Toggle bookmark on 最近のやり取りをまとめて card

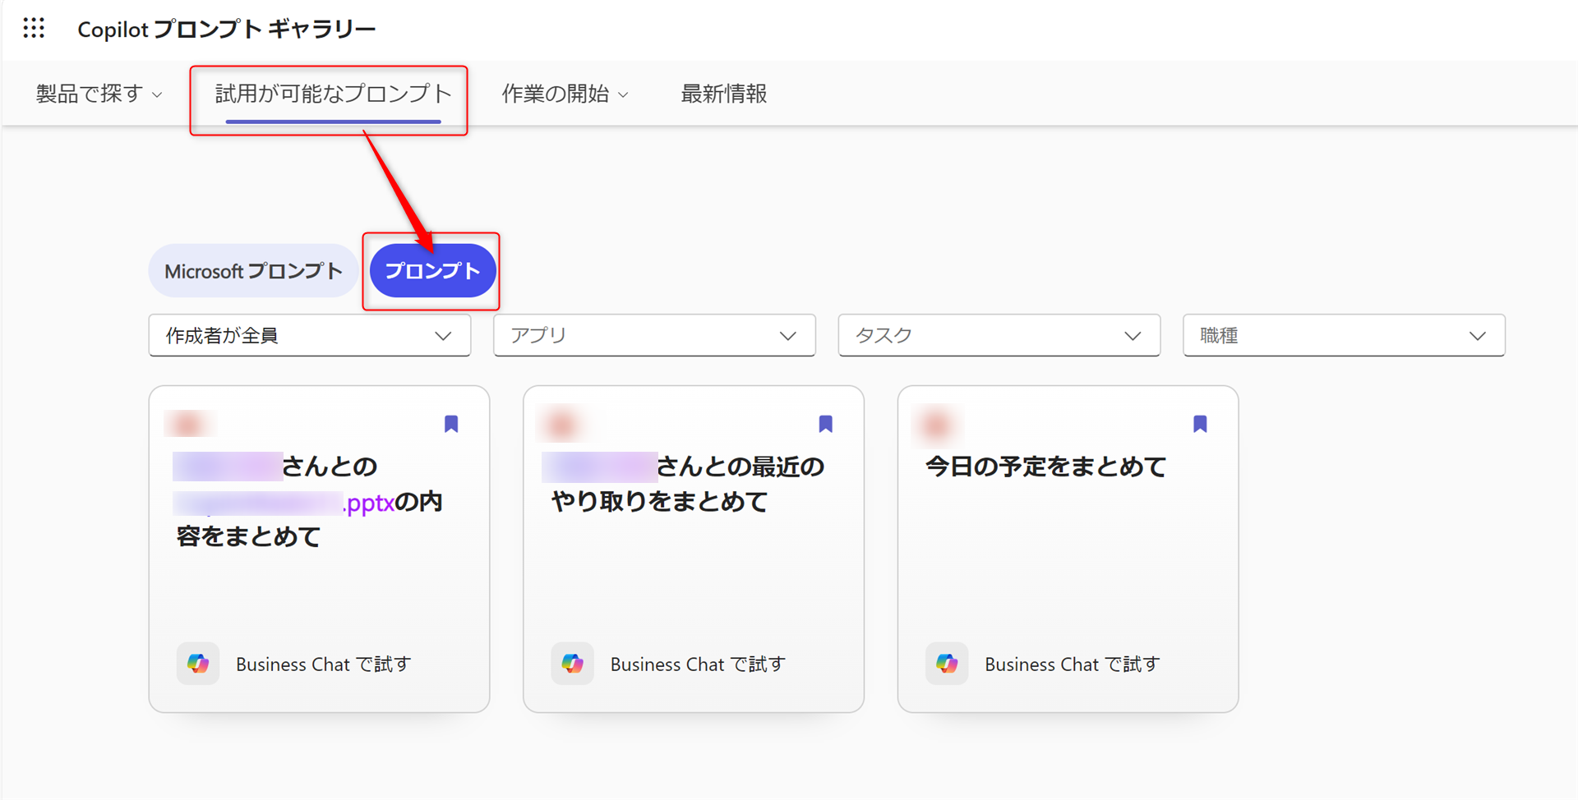coord(826,424)
